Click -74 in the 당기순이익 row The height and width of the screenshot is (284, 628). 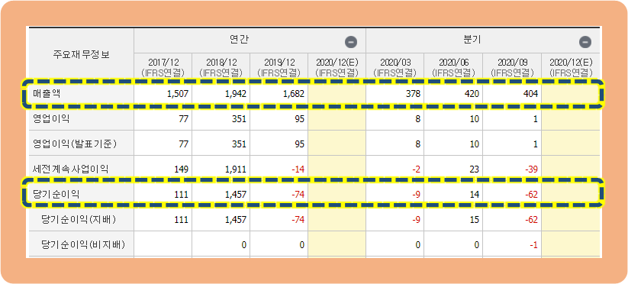298,194
